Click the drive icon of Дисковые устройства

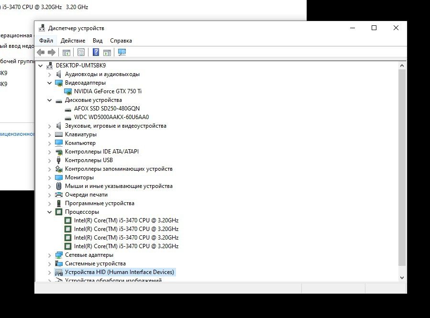coord(59,100)
